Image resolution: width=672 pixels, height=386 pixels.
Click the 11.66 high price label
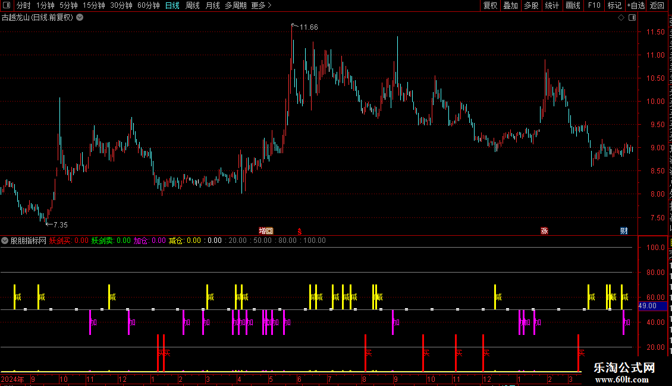(309, 27)
